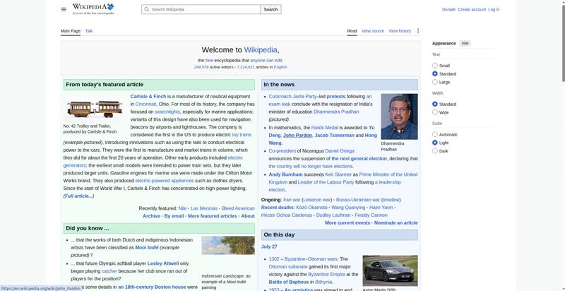Open More current events link
The image size is (565, 291).
pyautogui.click(x=347, y=223)
